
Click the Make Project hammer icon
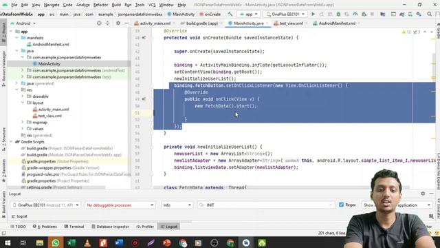tap(230, 14)
